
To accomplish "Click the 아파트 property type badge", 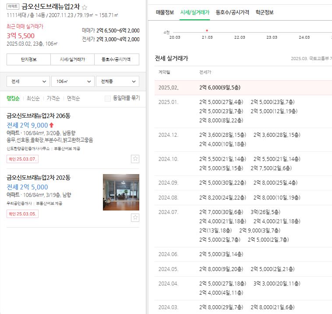I will click(x=13, y=7).
